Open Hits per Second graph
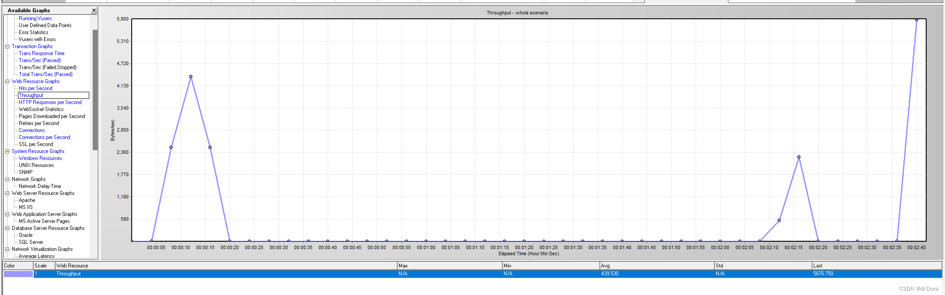945x295 pixels. coord(35,88)
